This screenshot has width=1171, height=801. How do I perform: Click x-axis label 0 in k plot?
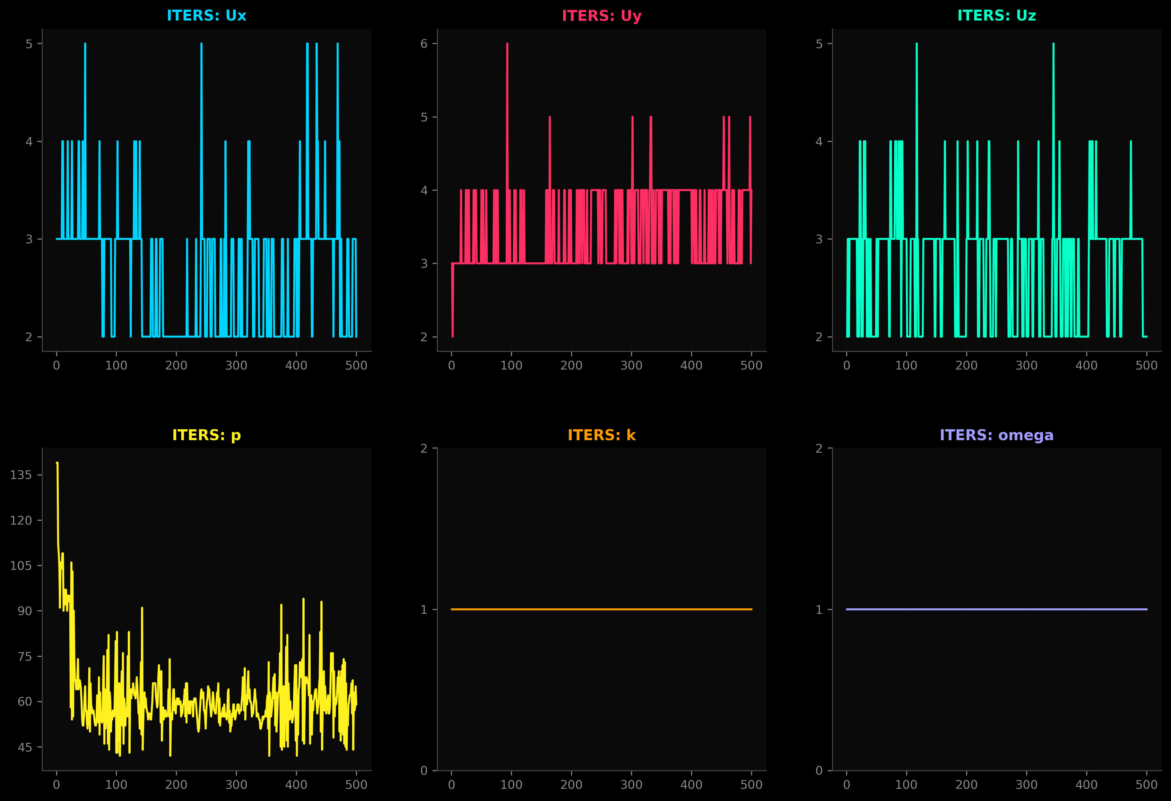(451, 785)
